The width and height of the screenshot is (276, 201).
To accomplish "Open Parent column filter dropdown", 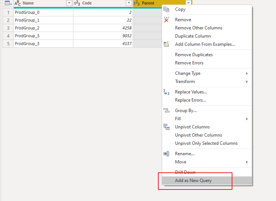I will tap(188, 3).
